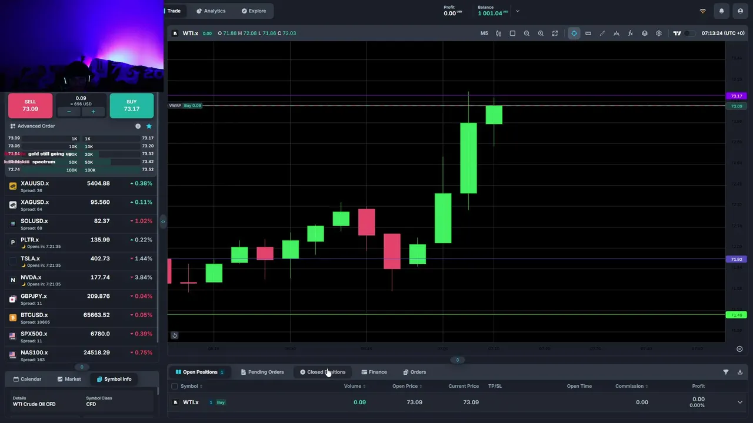The image size is (753, 423).
Task: Switch to the Analytics tab
Action: point(211,11)
